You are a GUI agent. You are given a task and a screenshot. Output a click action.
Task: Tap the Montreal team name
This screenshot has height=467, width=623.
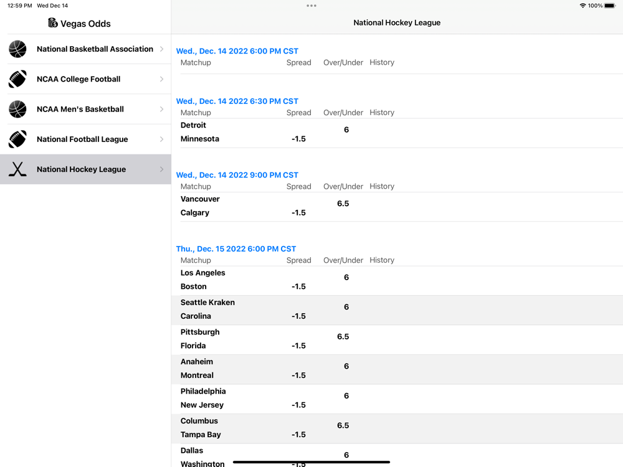(x=197, y=375)
